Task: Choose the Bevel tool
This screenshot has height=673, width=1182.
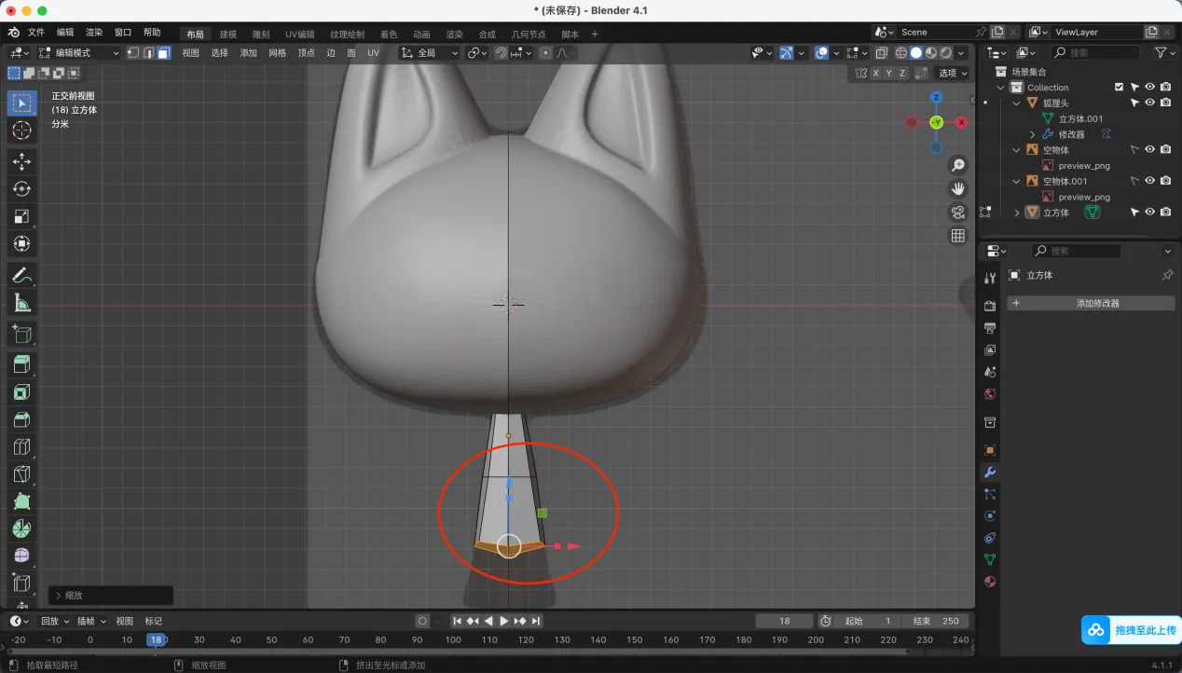Action: point(21,419)
